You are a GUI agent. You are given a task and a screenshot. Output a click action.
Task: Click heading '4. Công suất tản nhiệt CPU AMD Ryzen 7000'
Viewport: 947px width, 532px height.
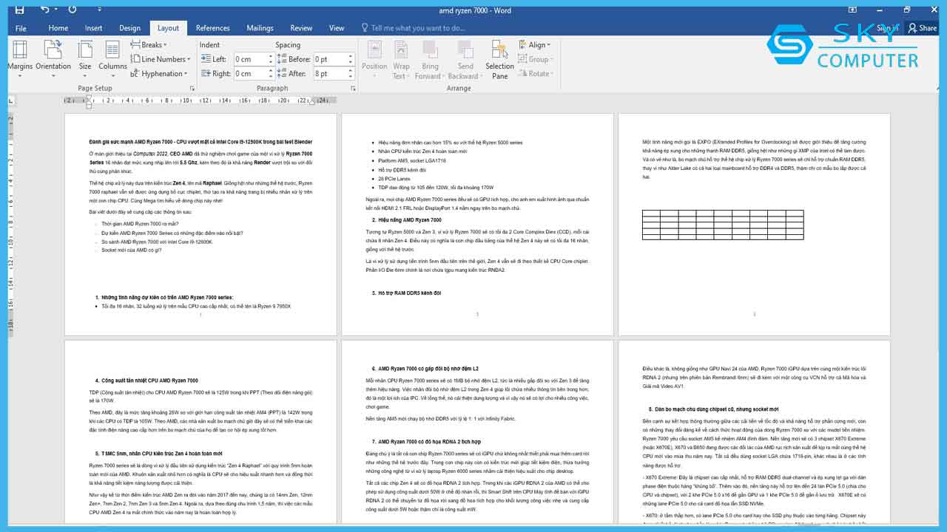tap(146, 381)
